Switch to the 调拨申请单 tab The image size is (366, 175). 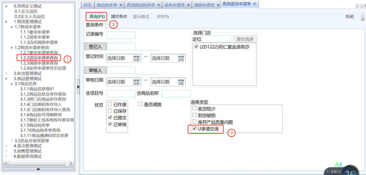coord(204,5)
